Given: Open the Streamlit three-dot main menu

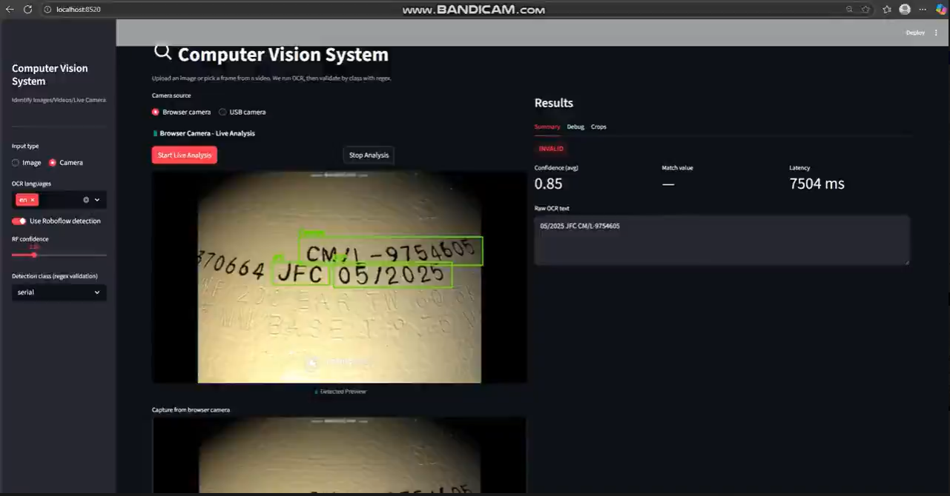Looking at the screenshot, I should [936, 33].
